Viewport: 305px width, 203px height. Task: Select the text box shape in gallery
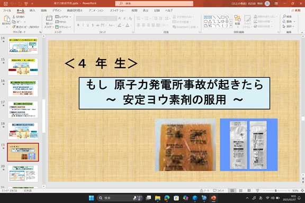coord(205,17)
